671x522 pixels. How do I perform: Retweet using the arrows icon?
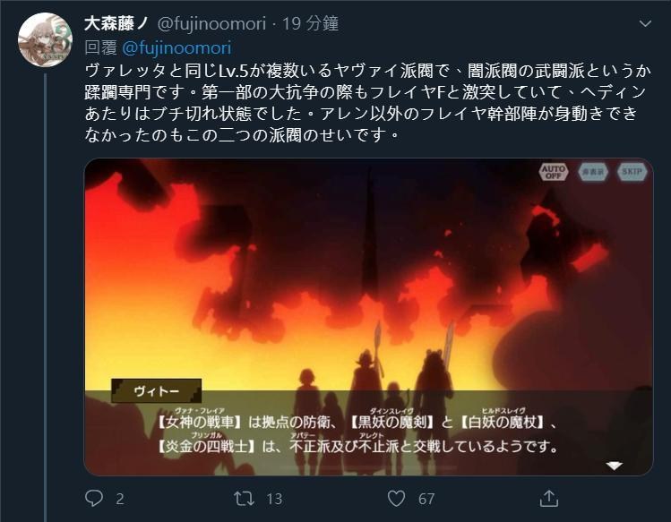244,499
